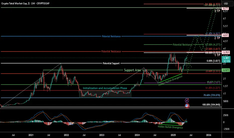Click the 5.5T tick on price scale
Image resolution: width=234 pixels, height=138 pixels.
pos(225,26)
